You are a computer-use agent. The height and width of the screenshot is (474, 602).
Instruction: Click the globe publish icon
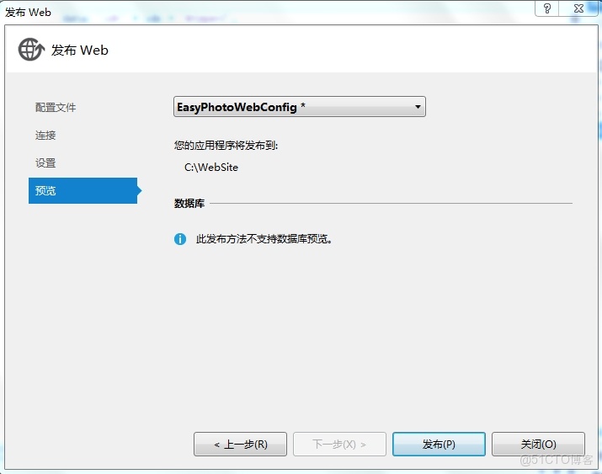(x=30, y=50)
